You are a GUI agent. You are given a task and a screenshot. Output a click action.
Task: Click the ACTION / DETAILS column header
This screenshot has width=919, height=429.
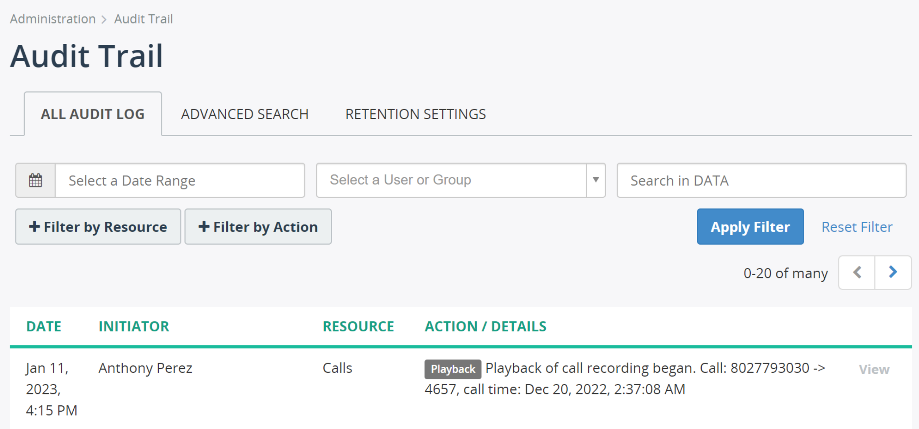point(485,326)
